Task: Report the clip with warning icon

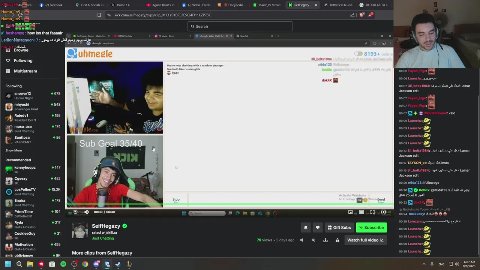Action: click(337, 240)
